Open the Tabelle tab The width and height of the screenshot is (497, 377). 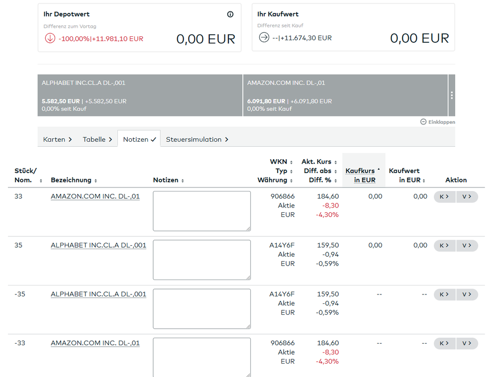(x=97, y=139)
